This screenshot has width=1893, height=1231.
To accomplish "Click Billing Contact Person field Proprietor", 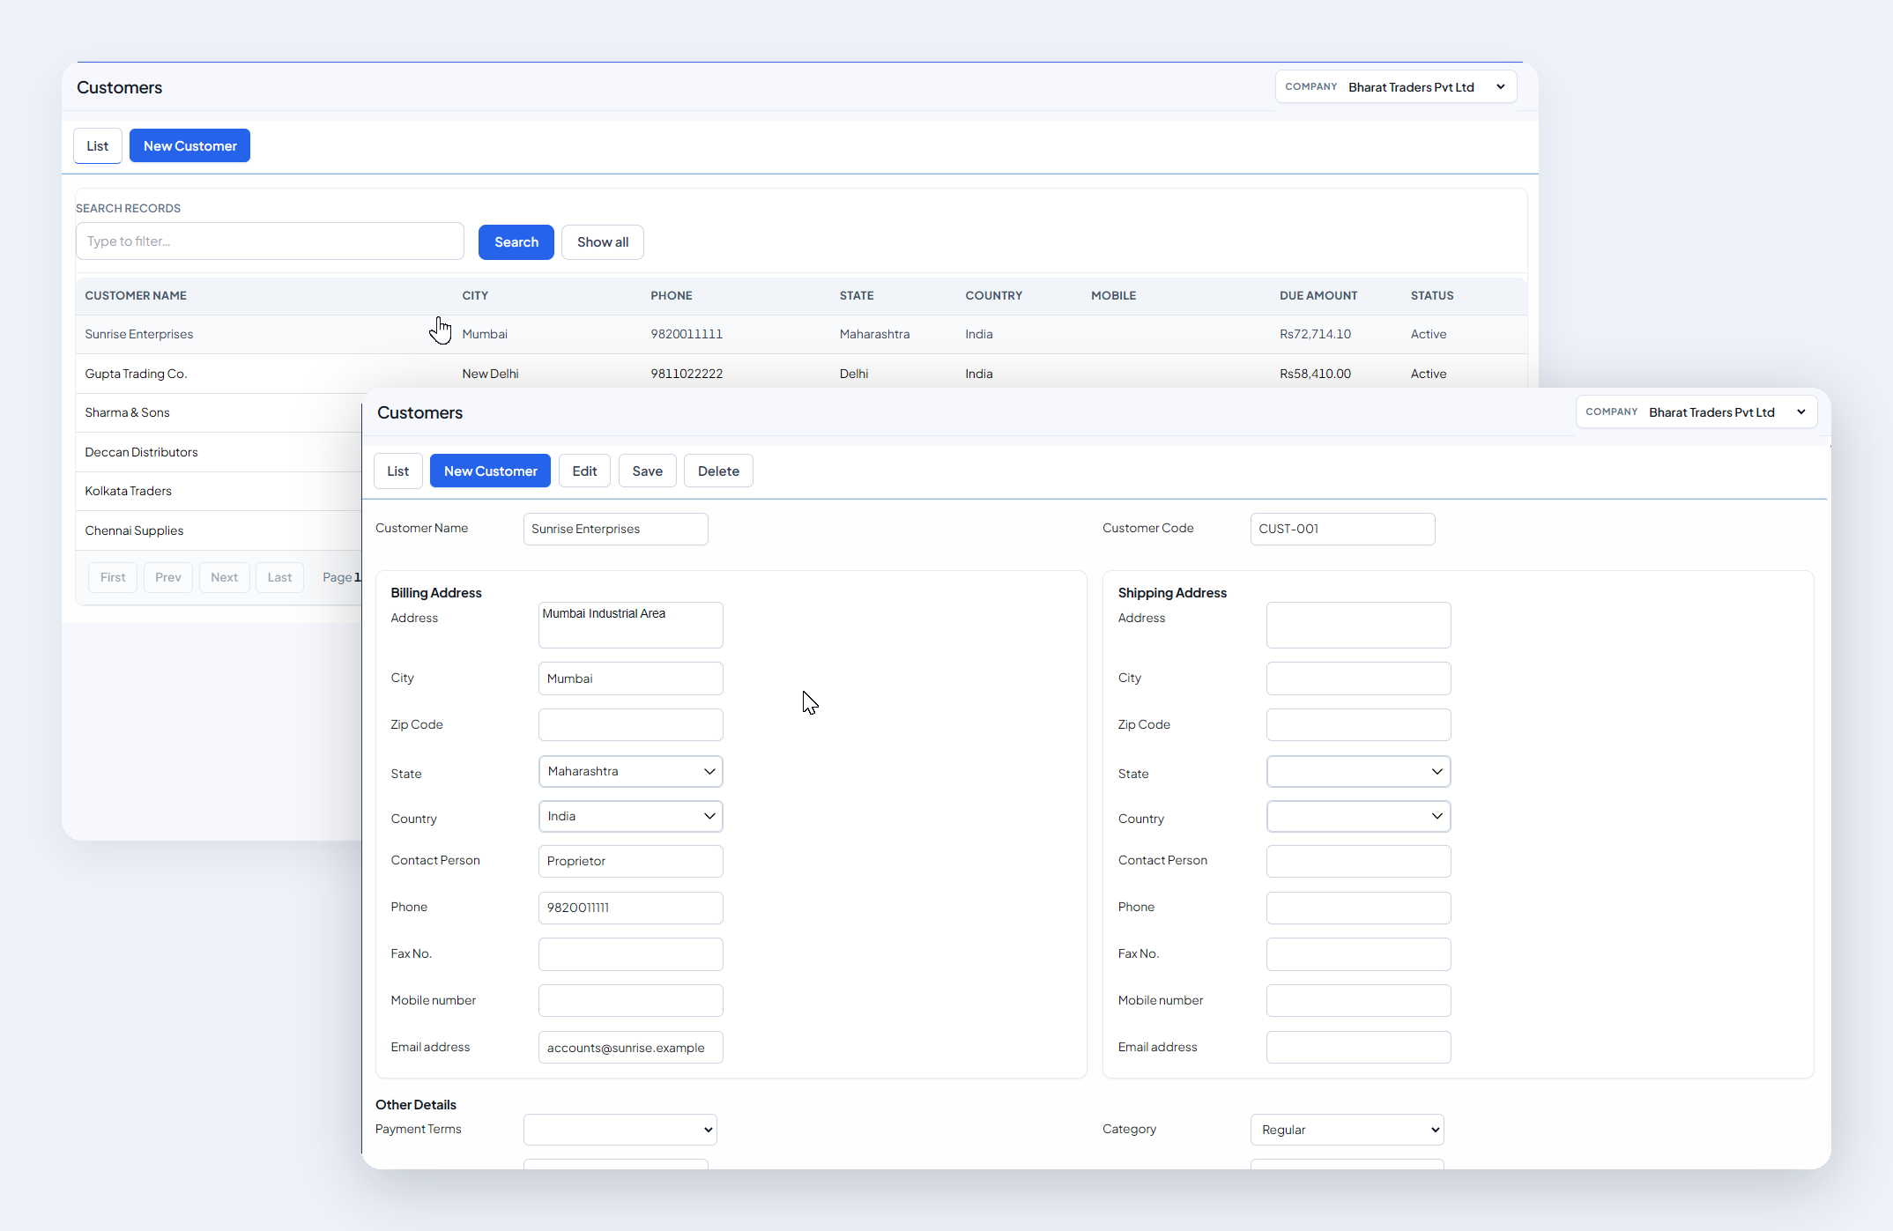I will click(631, 862).
